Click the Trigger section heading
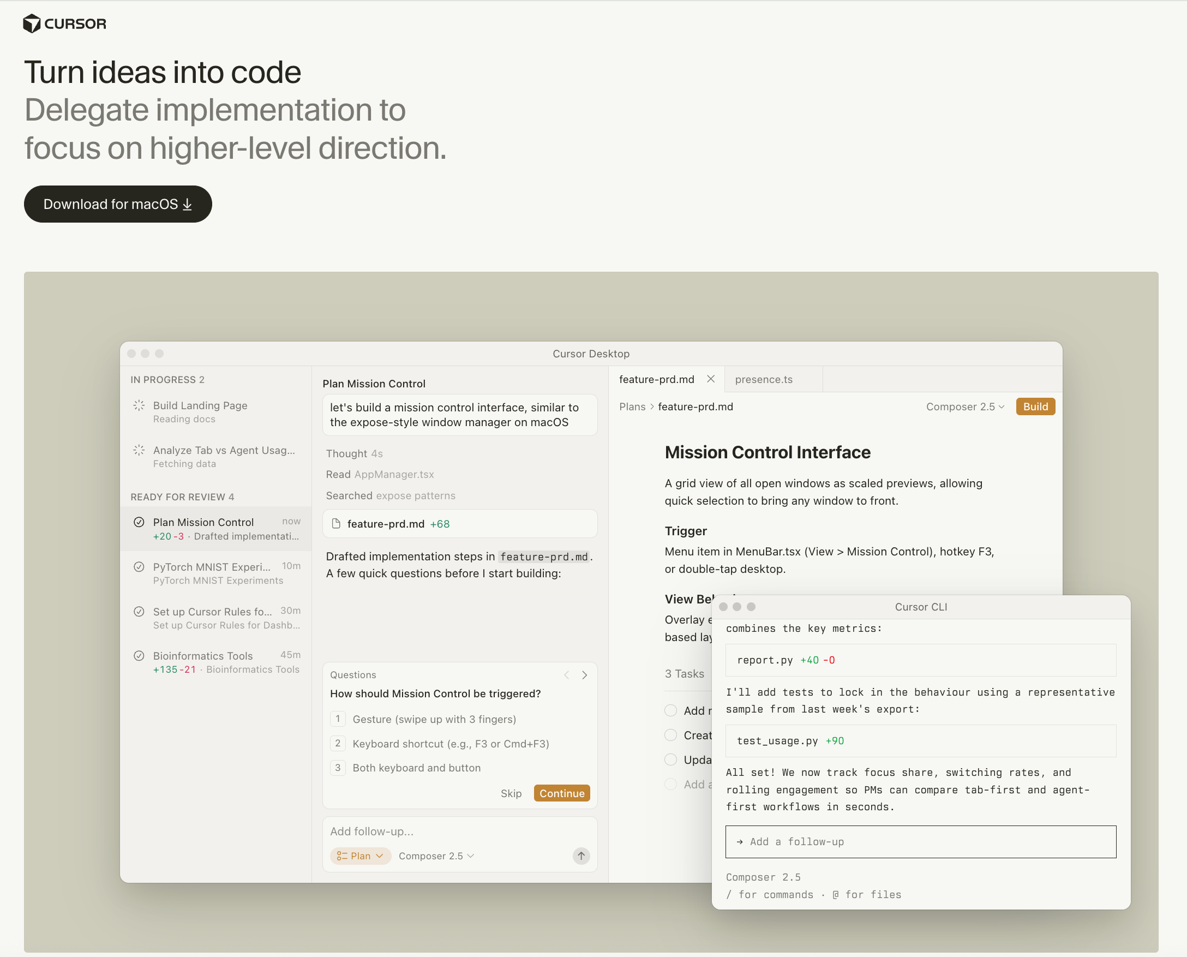The width and height of the screenshot is (1187, 957). tap(686, 531)
